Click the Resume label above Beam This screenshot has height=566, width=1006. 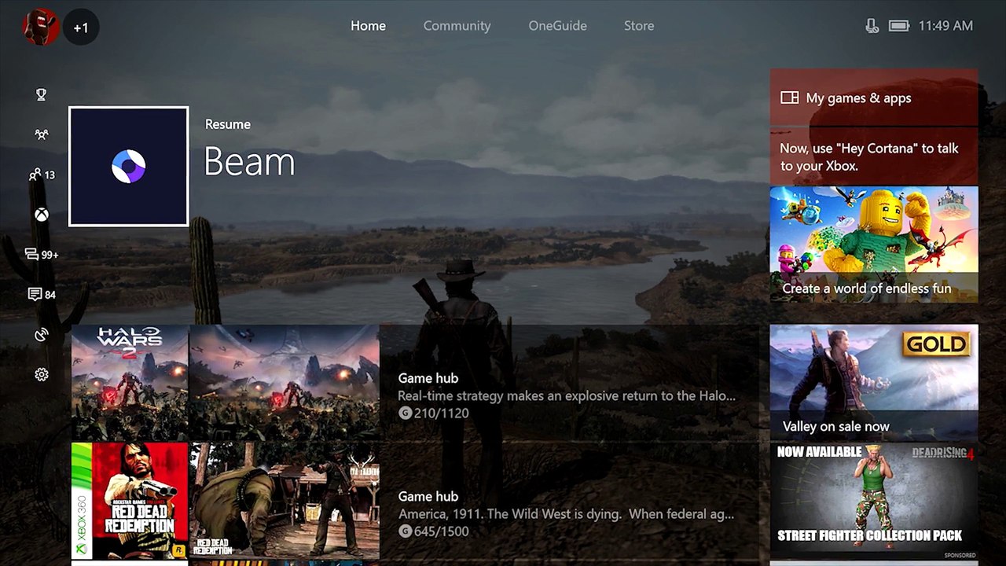pyautogui.click(x=228, y=124)
